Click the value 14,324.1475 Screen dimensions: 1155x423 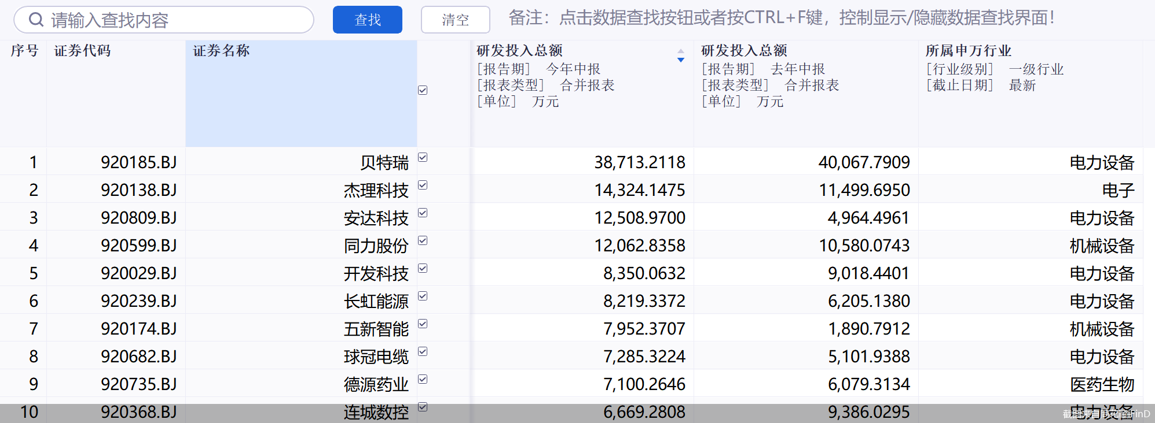(x=640, y=190)
